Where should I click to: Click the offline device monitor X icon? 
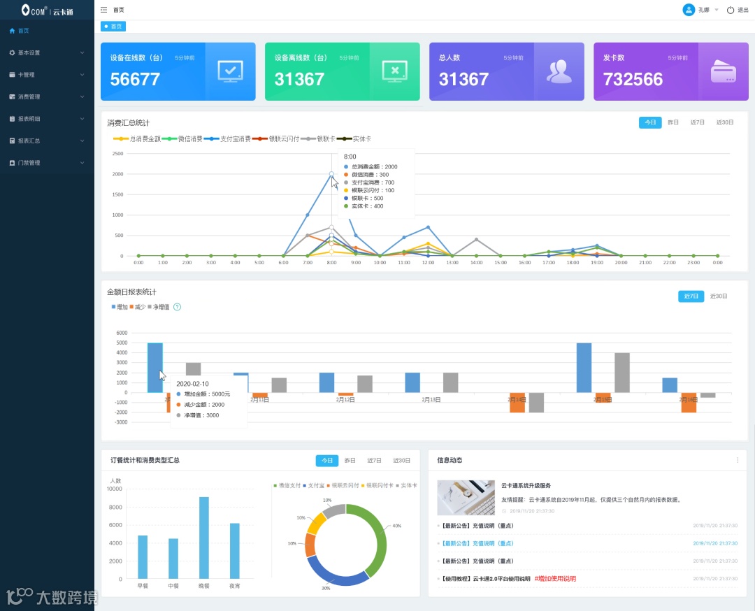pos(395,71)
